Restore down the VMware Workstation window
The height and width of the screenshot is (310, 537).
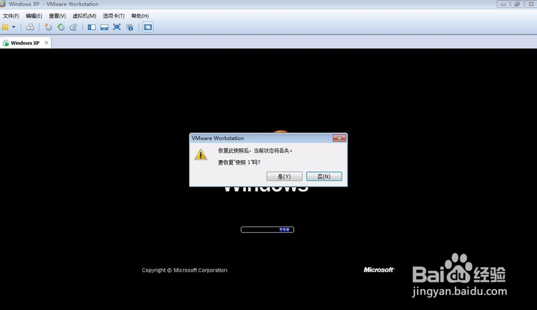517,4
